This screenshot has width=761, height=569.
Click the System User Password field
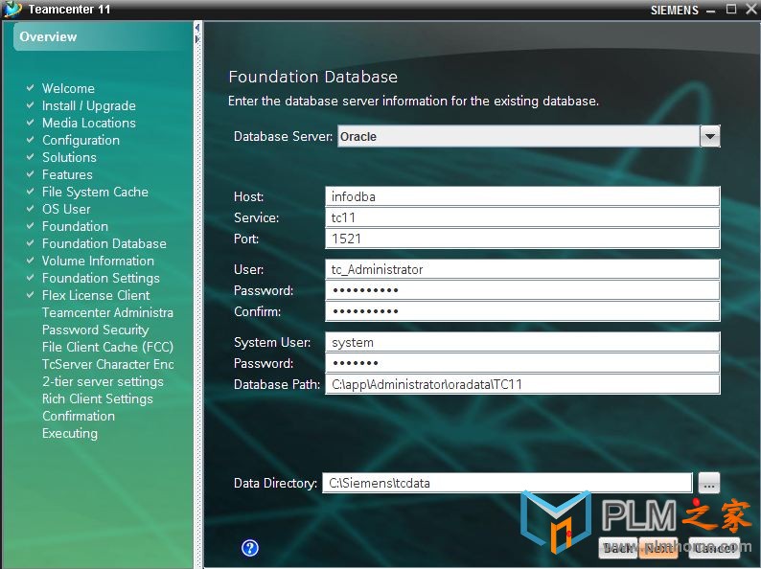pyautogui.click(x=522, y=363)
